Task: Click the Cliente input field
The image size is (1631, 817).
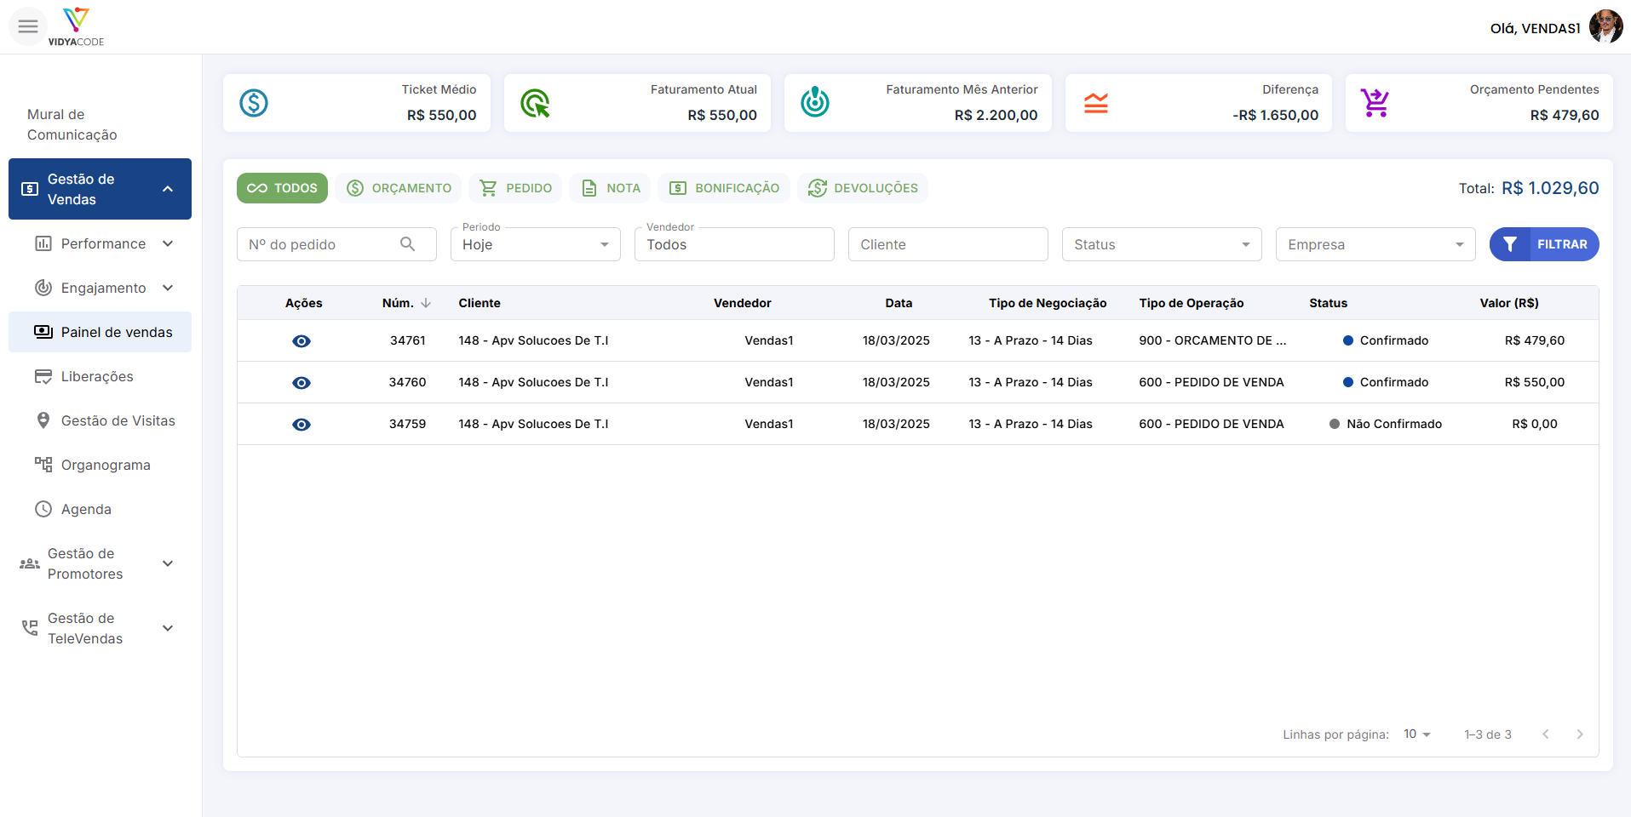Action: pyautogui.click(x=948, y=244)
